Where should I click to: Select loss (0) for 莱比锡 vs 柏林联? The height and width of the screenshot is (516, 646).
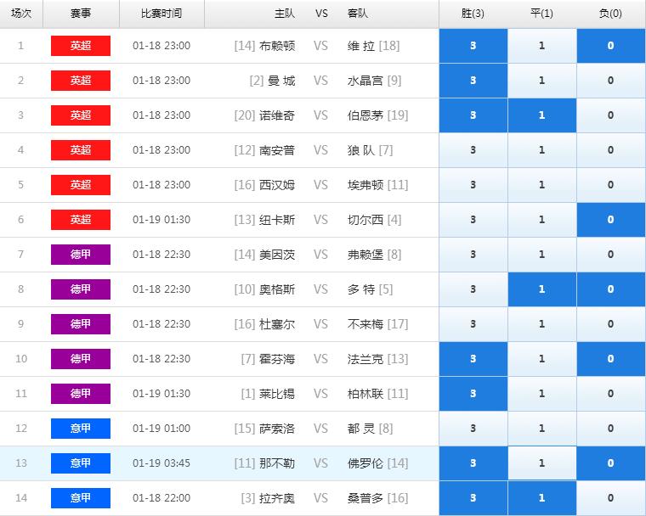pos(610,394)
